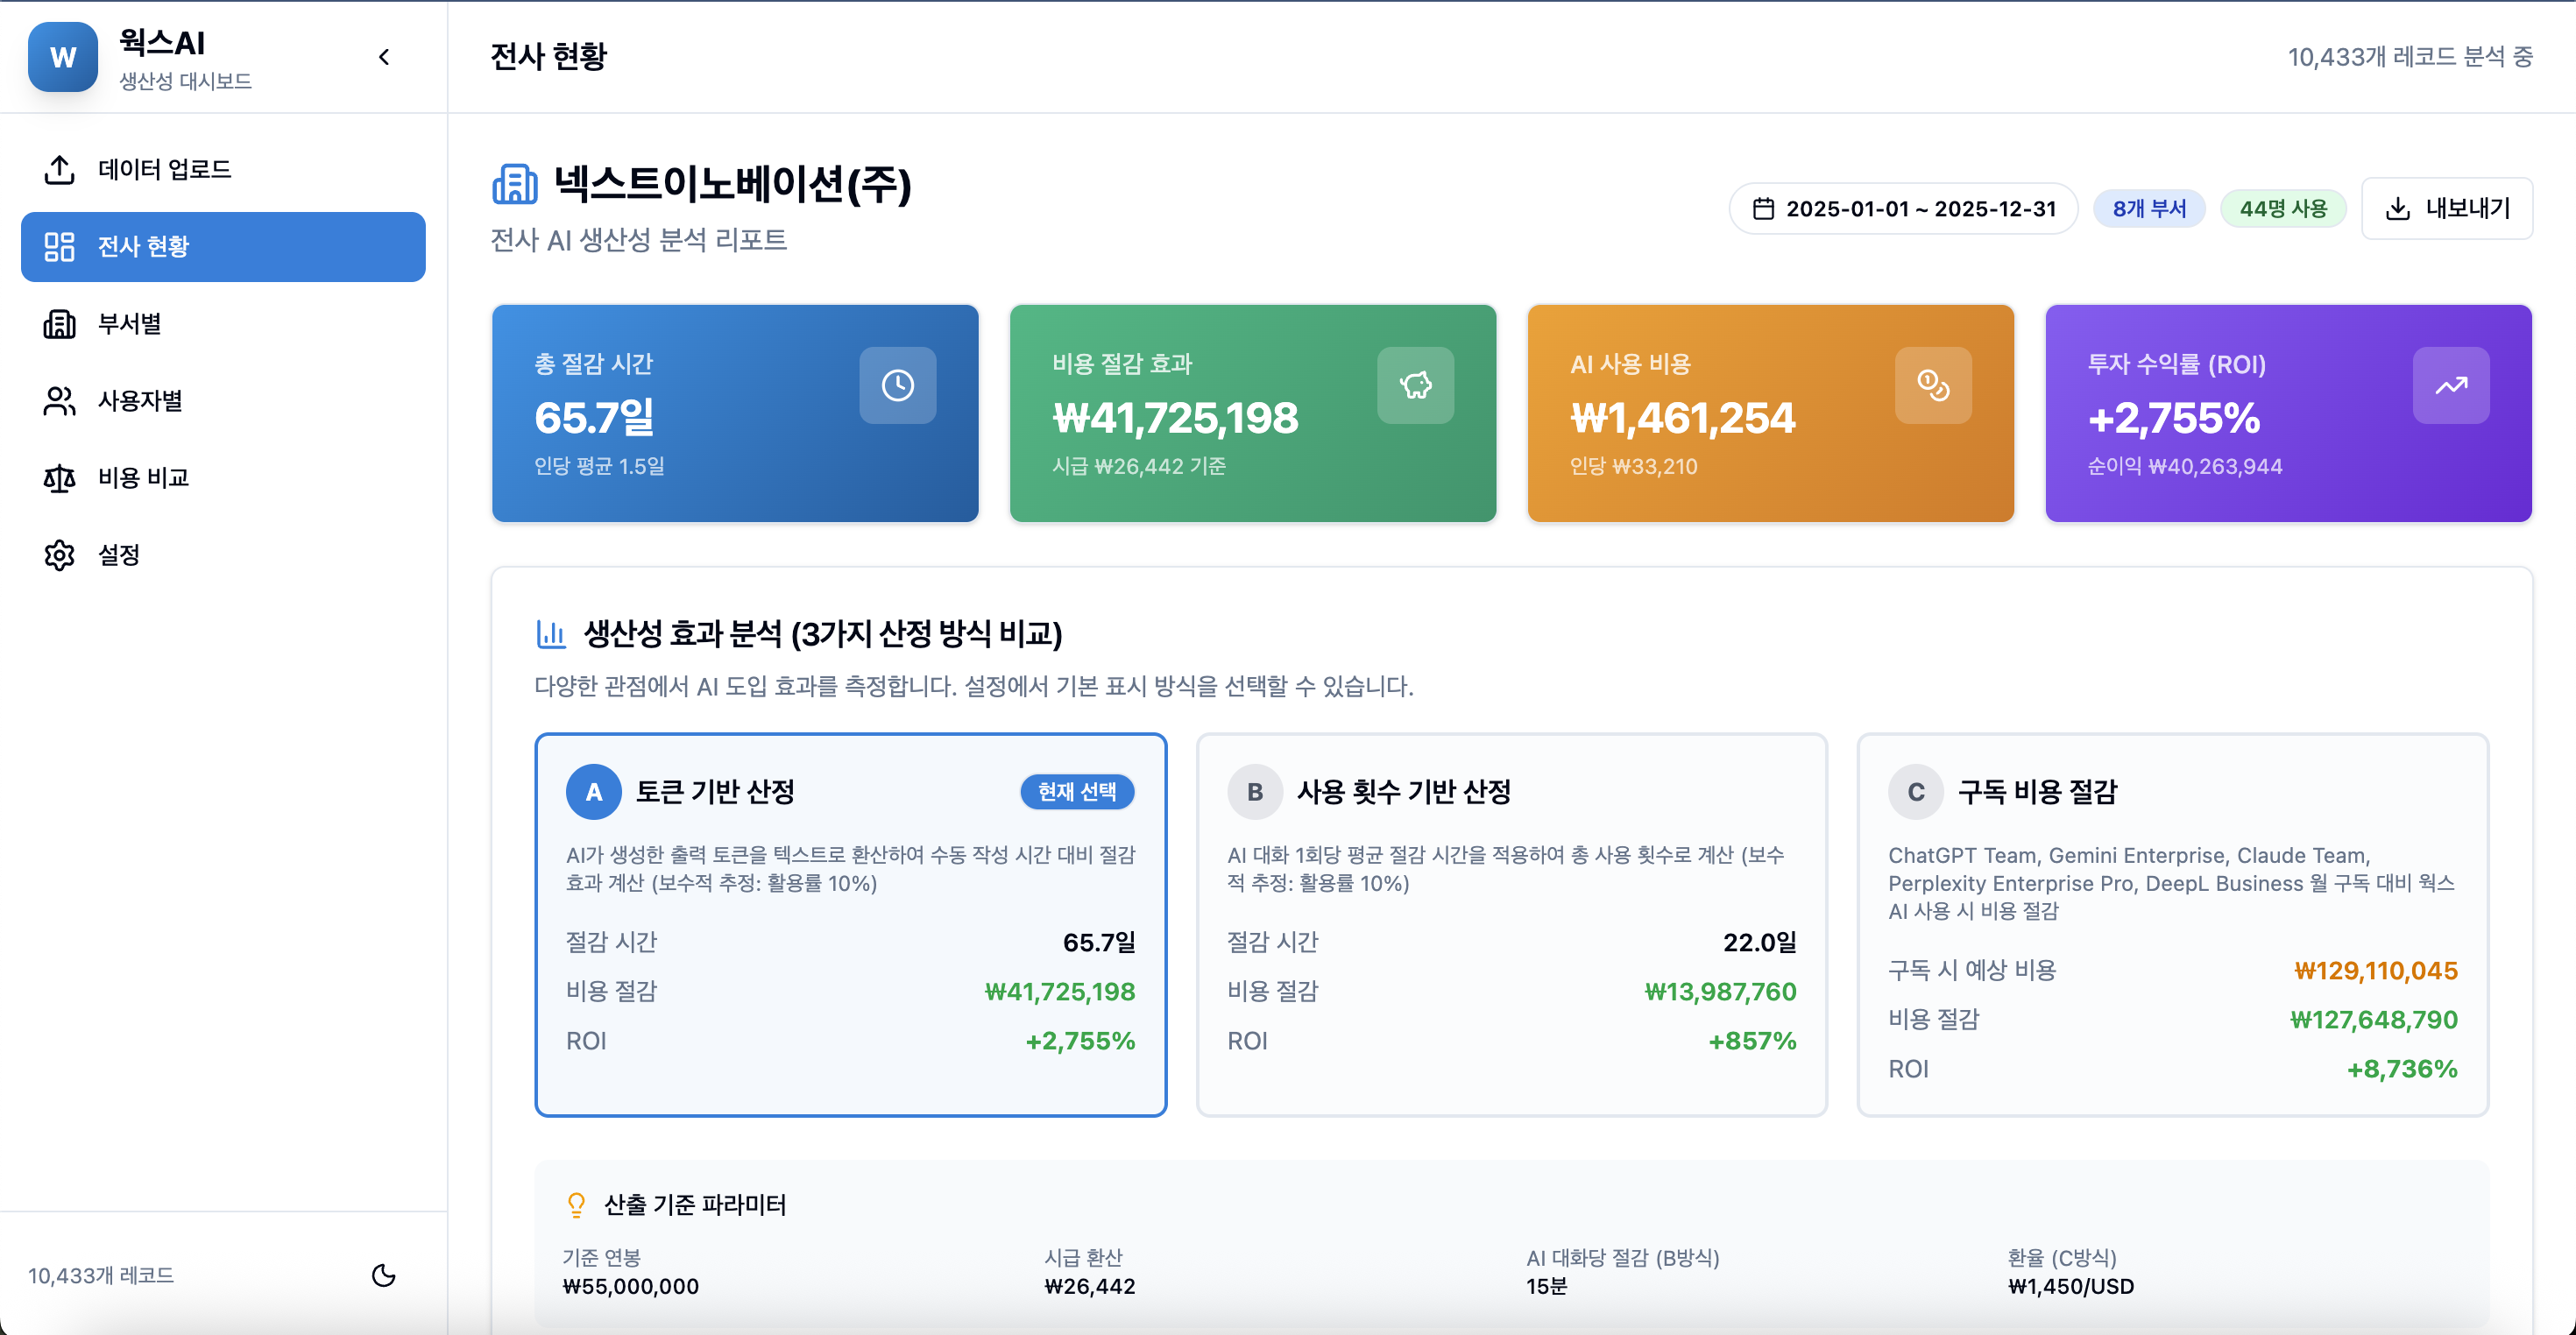Screen dimensions: 2576x1335
Task: Toggle dark mode with the moon icon
Action: point(384,1275)
